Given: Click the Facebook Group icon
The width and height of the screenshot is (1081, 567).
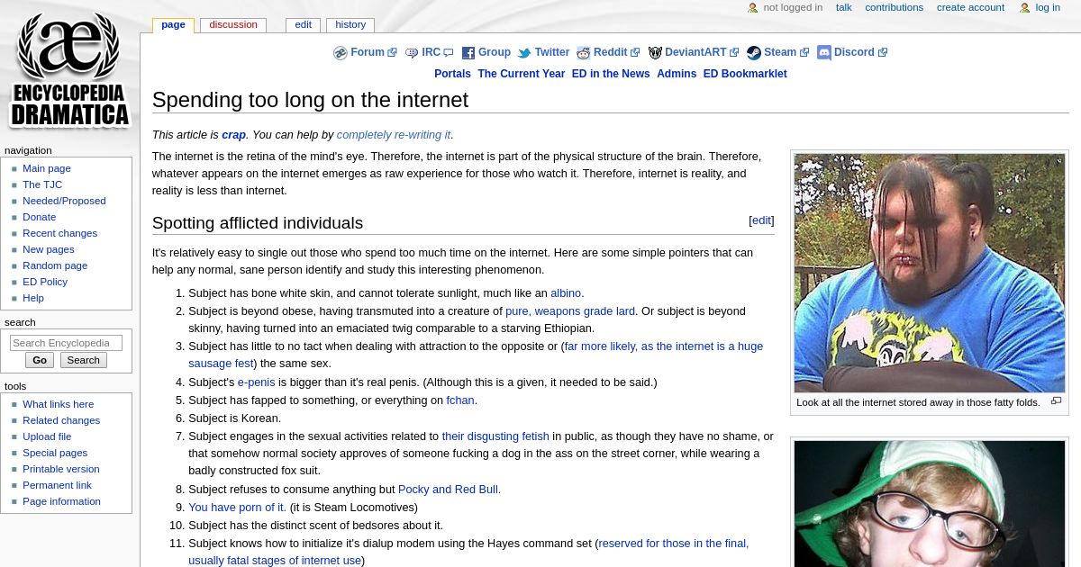Looking at the screenshot, I should 468,53.
